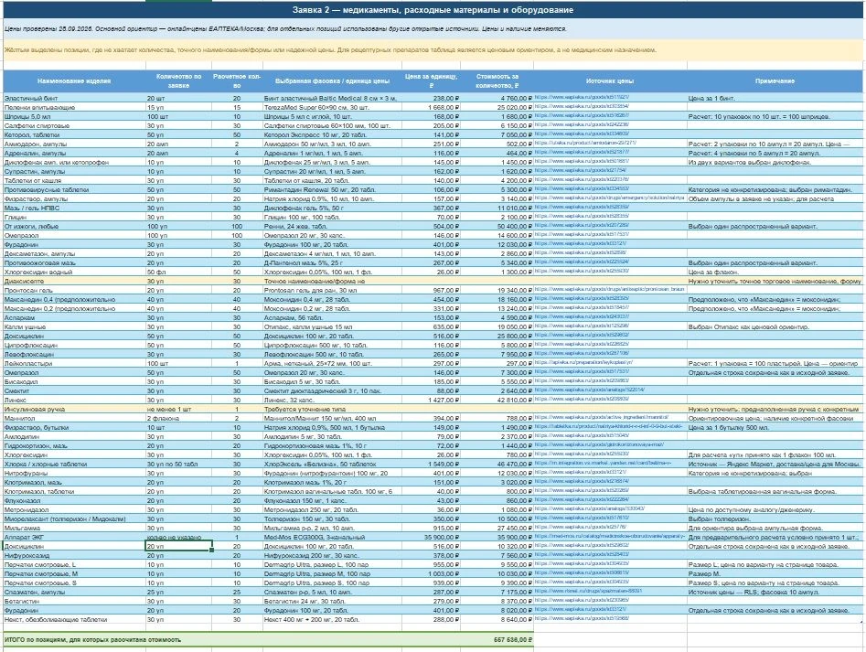This screenshot has width=866, height=652.
Task: Select the '2 флакона' quantity cell
Action: (x=178, y=419)
